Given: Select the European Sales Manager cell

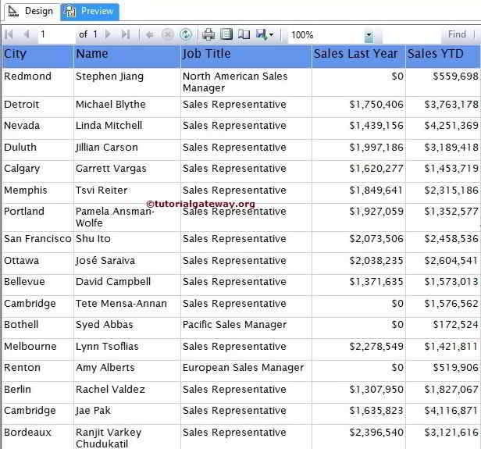Looking at the screenshot, I should pos(246,371).
